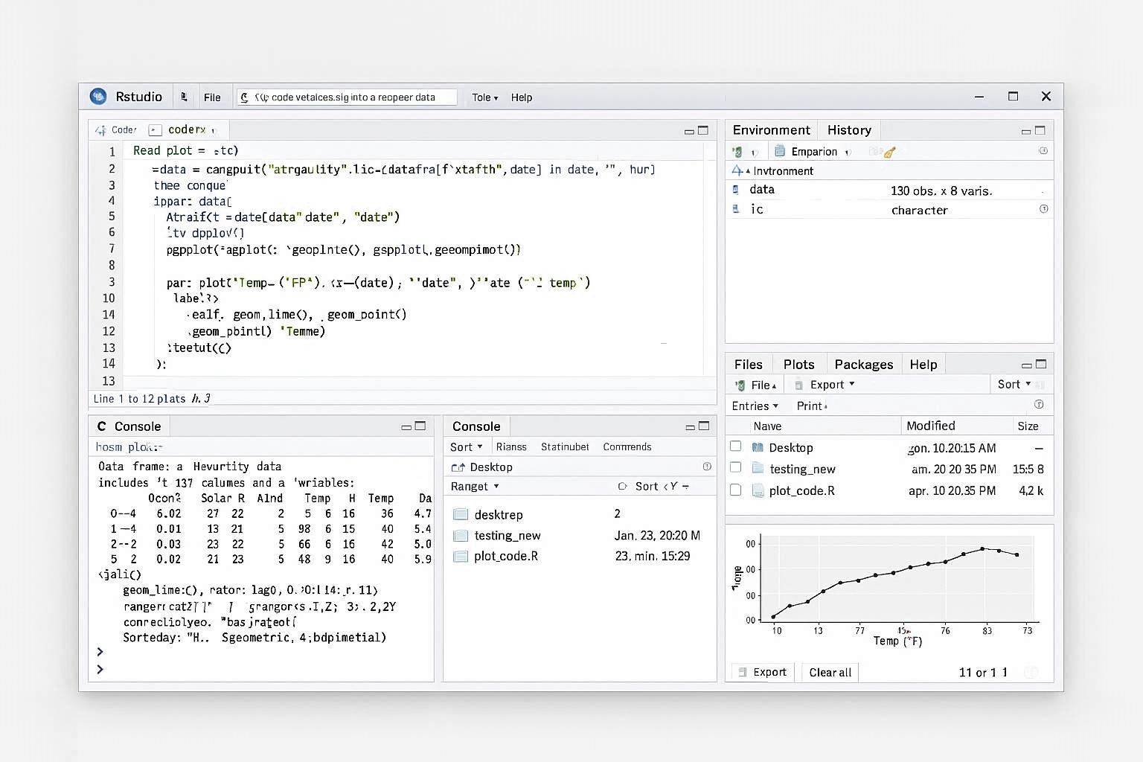Open the testing_new entry in Files pane
This screenshot has height=762, width=1143.
[802, 470]
